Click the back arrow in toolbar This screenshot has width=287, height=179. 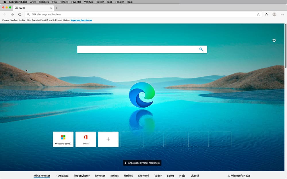click(x=5, y=14)
